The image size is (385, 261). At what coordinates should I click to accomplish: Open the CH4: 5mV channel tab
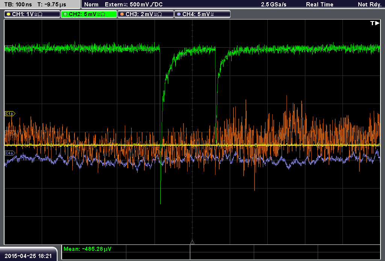[x=202, y=14]
